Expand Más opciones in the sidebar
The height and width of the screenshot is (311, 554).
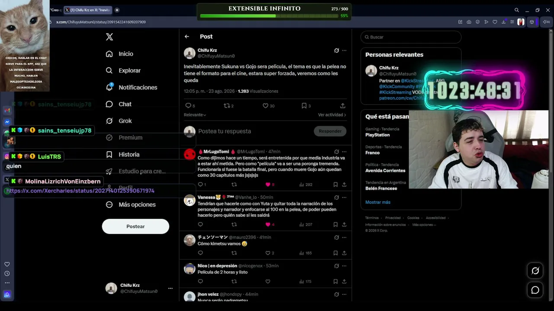[131, 204]
